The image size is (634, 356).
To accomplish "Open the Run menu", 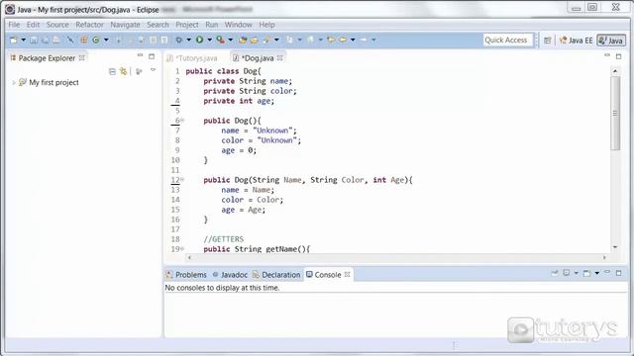I will [x=211, y=25].
